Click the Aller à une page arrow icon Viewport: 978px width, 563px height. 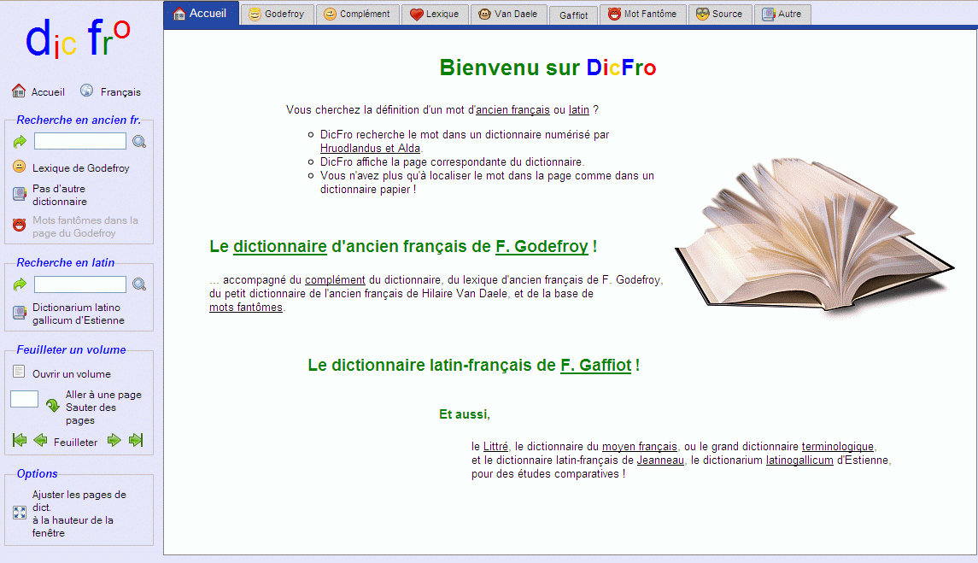(53, 406)
